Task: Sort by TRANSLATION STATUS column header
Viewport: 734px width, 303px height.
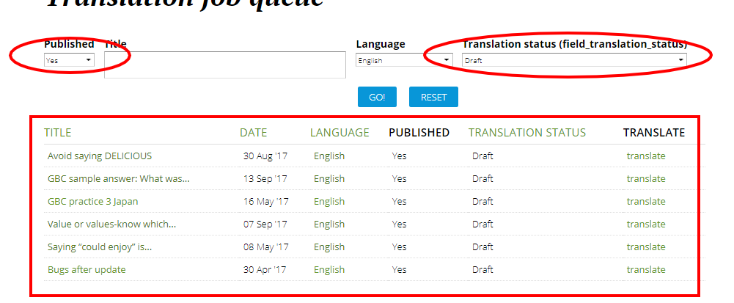Action: [x=526, y=133]
